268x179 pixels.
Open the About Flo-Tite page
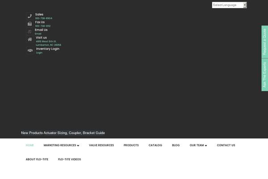coord(37,159)
